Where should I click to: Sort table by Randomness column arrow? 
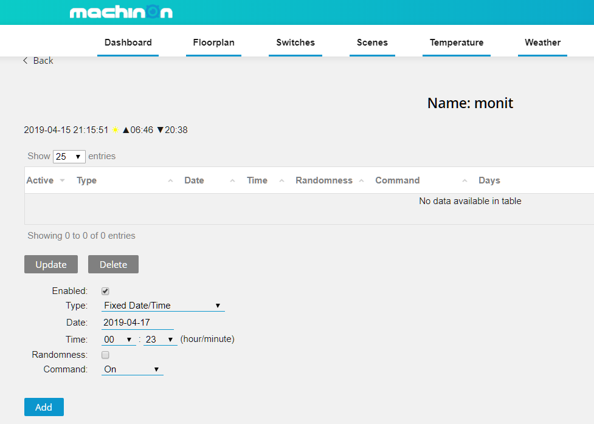(x=361, y=181)
